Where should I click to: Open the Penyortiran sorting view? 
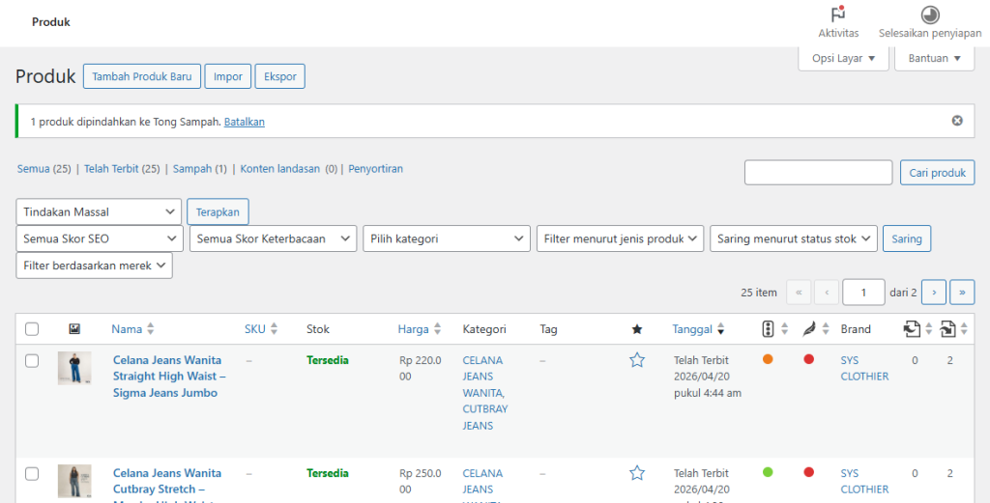pos(376,169)
